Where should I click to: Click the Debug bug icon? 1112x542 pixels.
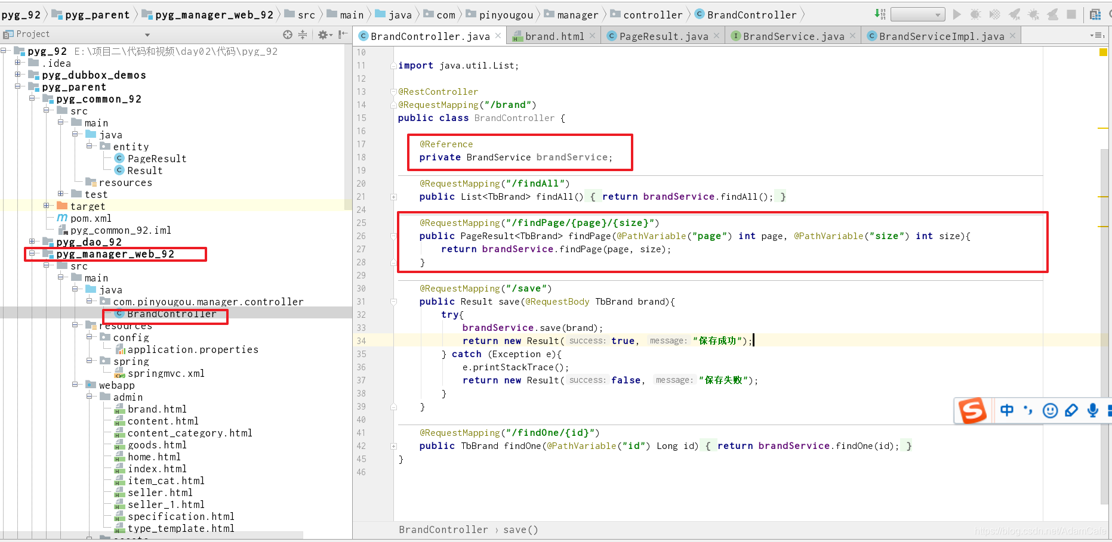[x=975, y=14]
